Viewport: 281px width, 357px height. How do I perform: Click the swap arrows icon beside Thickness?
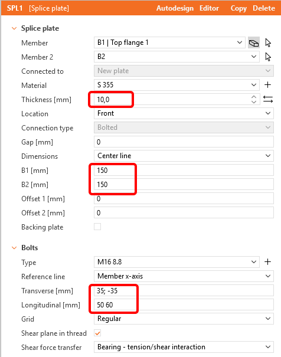tap(268, 99)
